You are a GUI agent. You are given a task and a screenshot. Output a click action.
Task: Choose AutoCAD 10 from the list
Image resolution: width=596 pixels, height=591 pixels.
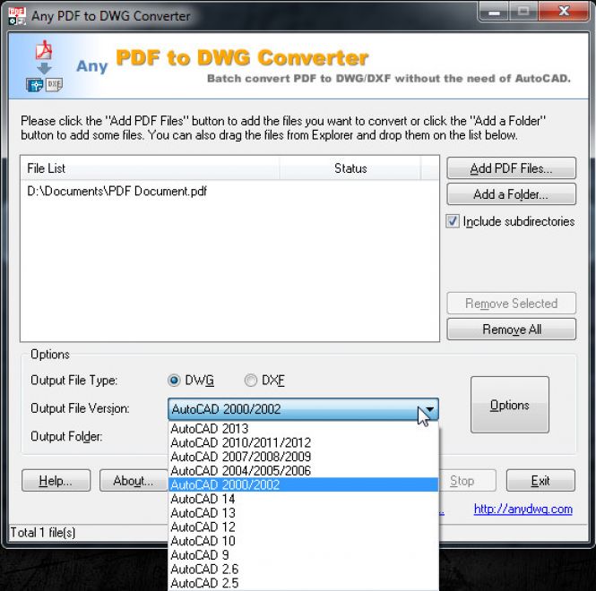pos(303,541)
